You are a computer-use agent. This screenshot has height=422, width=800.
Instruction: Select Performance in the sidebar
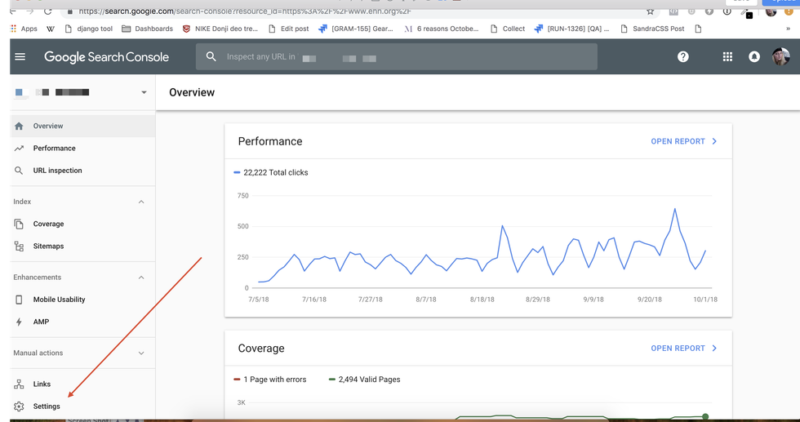(54, 149)
